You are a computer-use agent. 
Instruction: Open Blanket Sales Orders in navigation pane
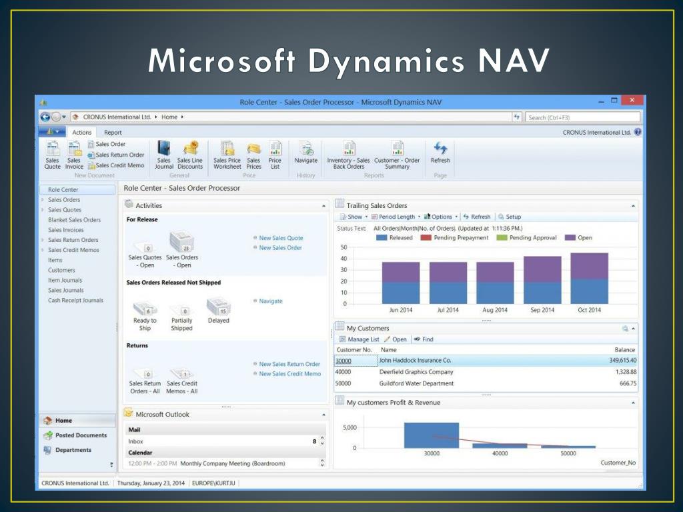[74, 220]
